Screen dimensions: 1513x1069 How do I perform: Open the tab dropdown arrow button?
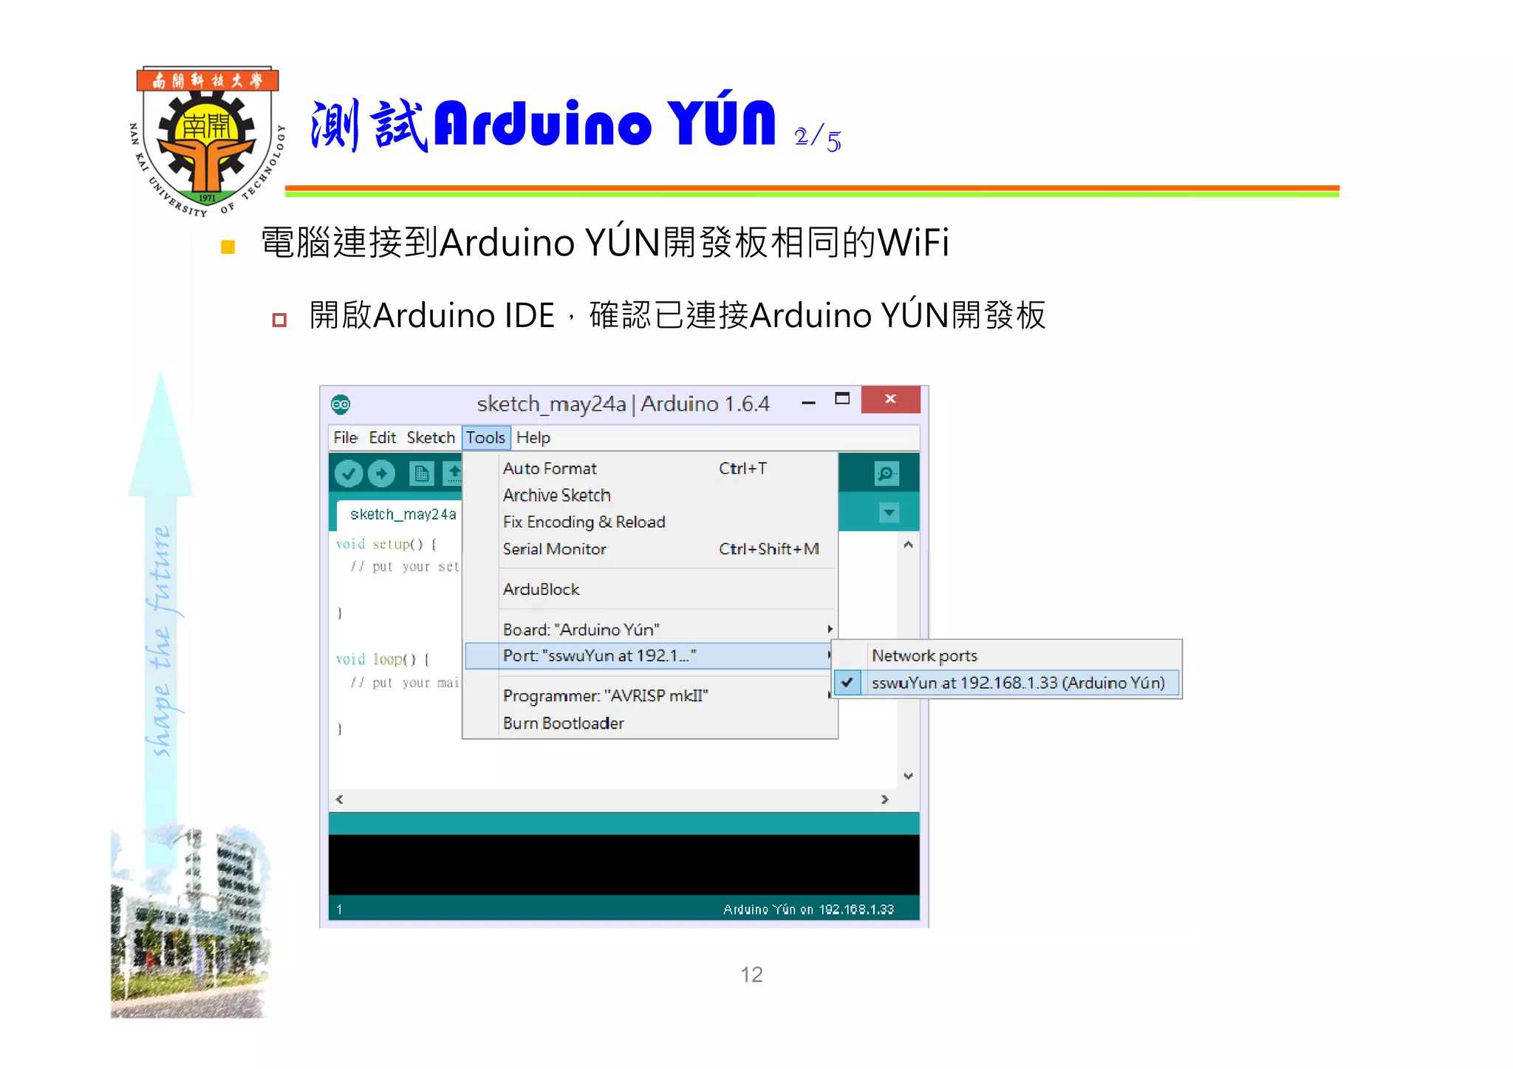[x=889, y=512]
